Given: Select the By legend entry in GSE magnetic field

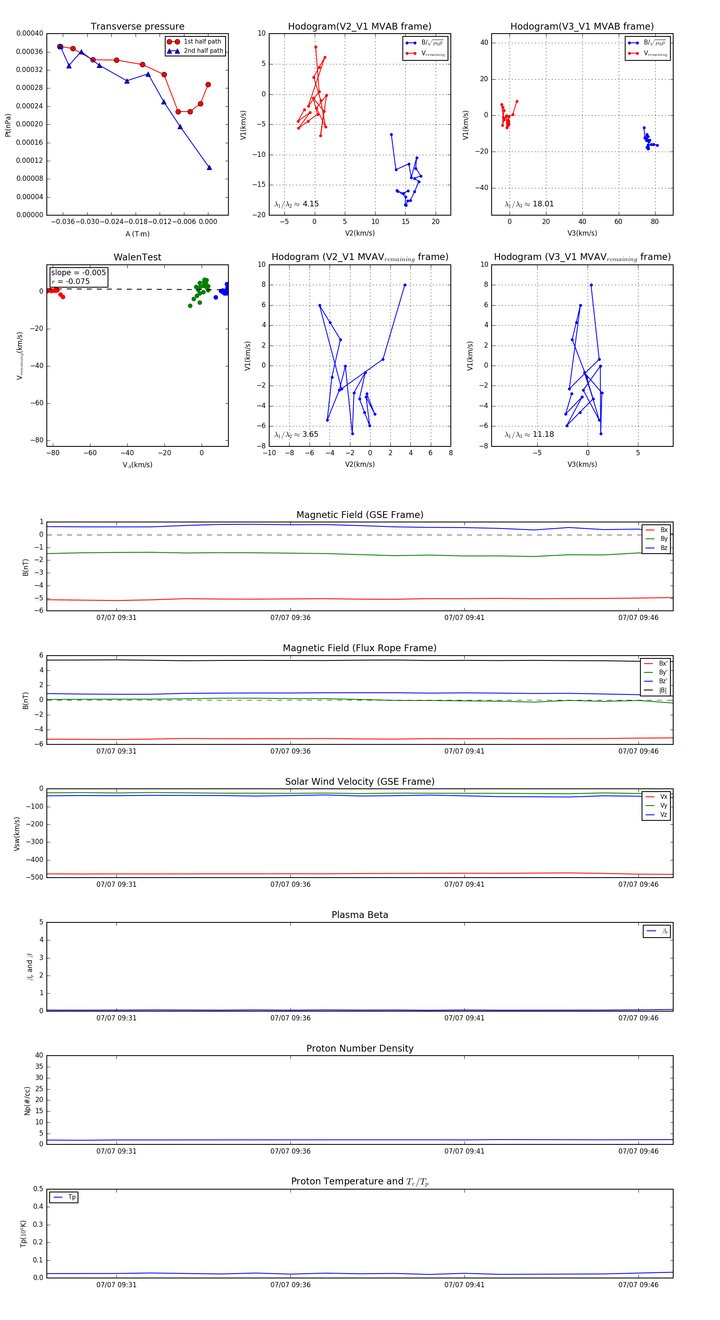Looking at the screenshot, I should pos(656,539).
